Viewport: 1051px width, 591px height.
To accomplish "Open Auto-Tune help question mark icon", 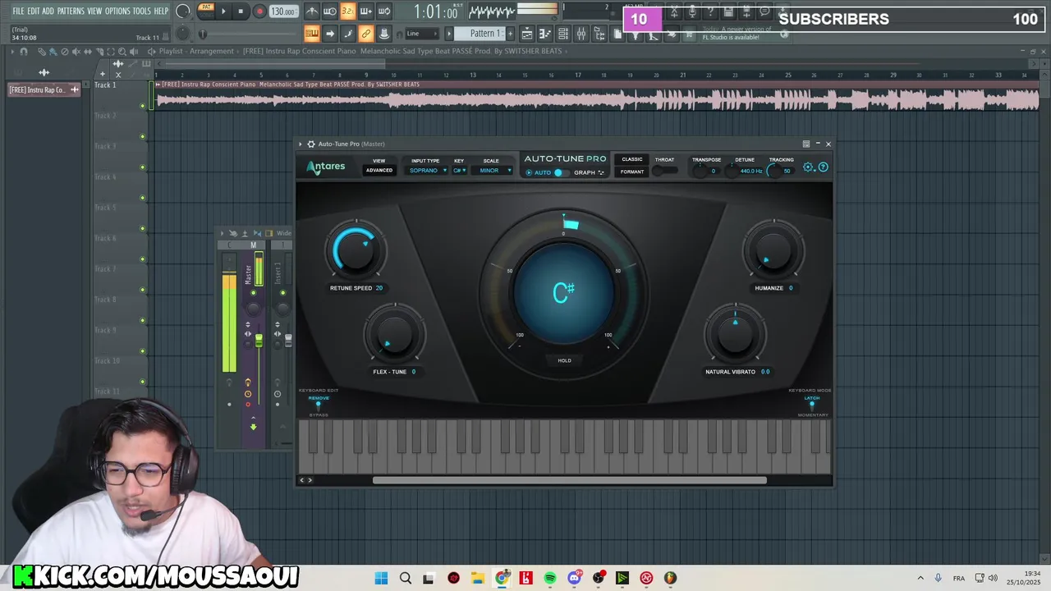I will [824, 167].
